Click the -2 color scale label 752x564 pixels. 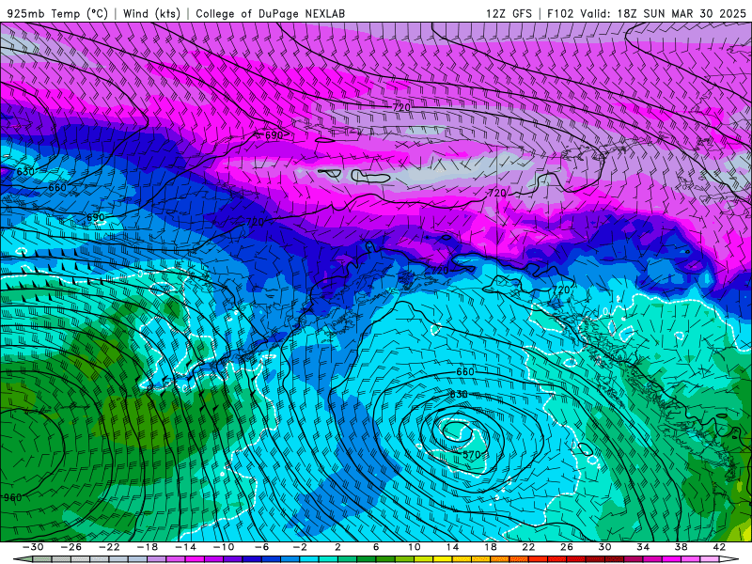(x=300, y=547)
